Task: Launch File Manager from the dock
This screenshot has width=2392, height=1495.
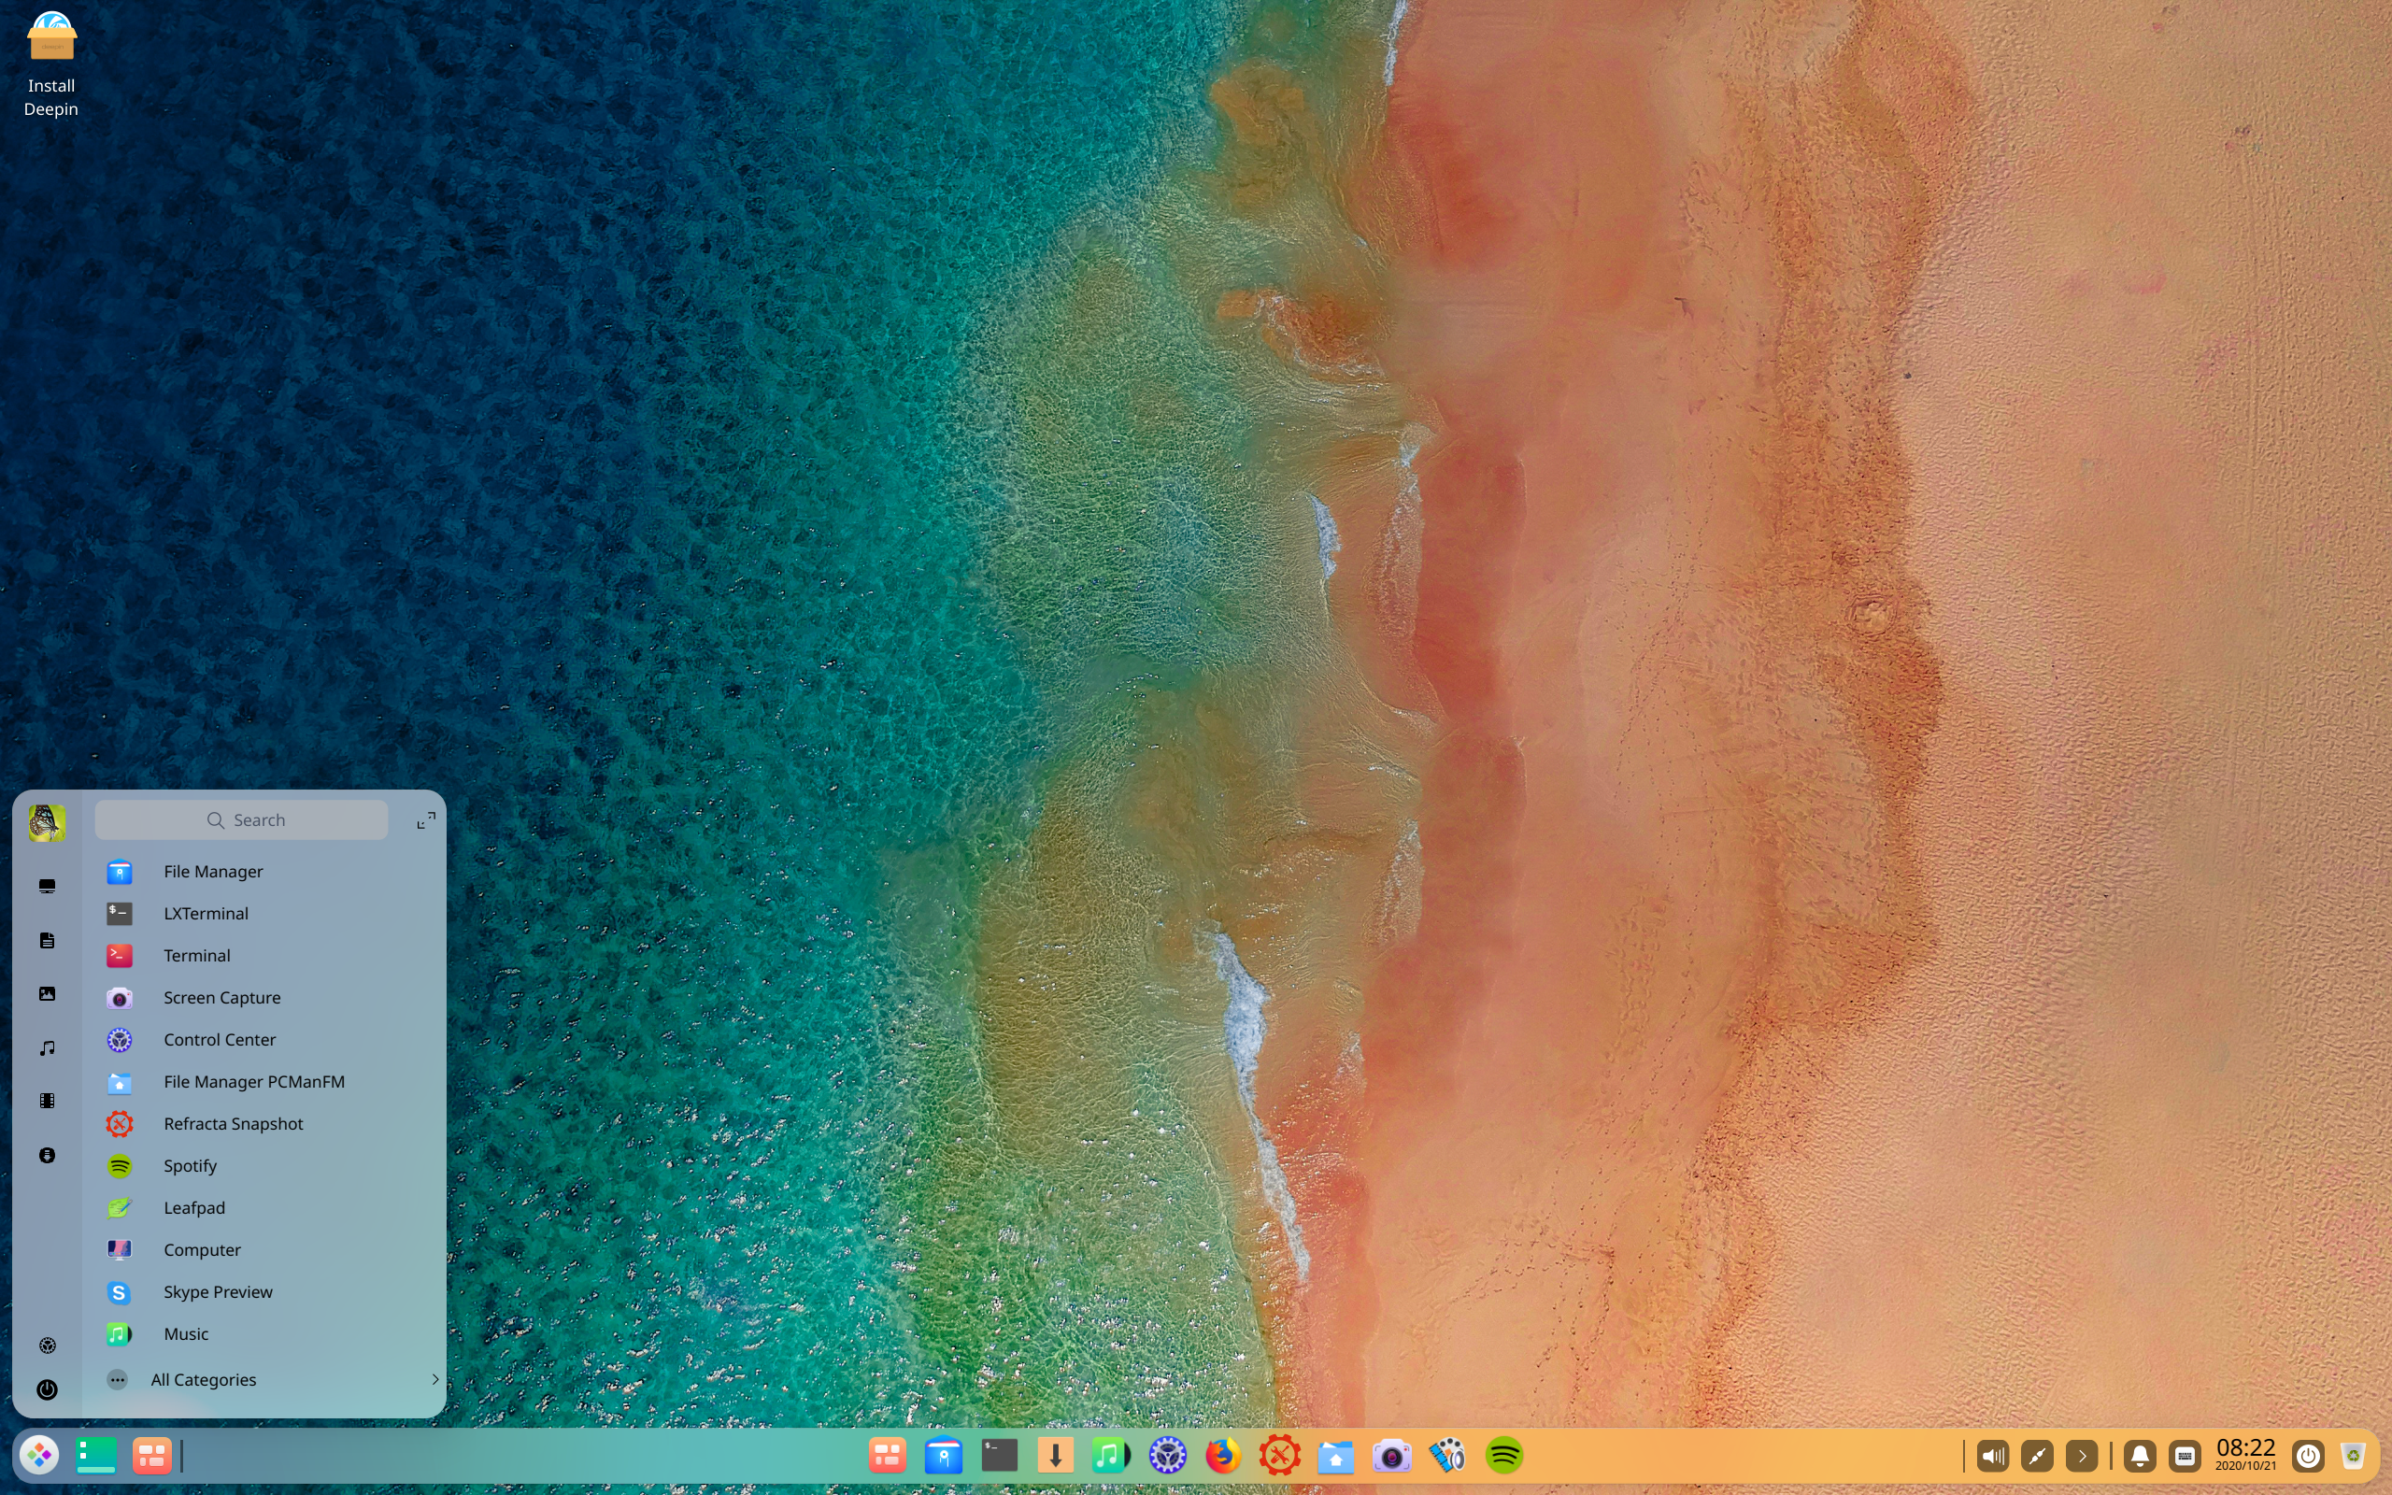Action: [943, 1456]
